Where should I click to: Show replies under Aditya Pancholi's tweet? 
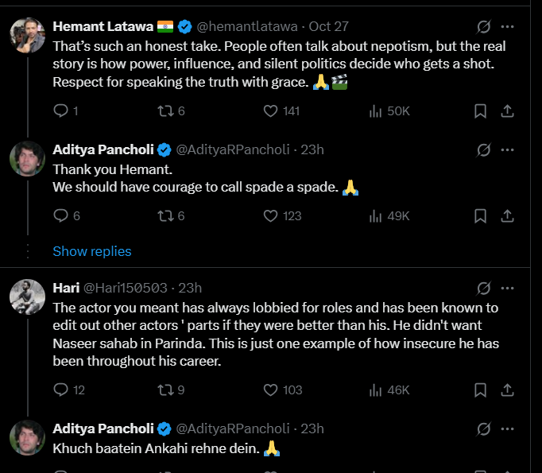[x=92, y=251]
